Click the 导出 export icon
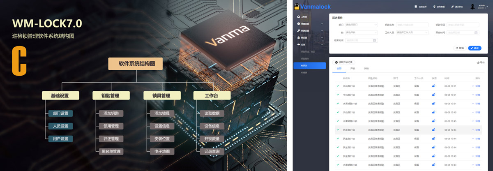The image size is (493, 171). tap(478, 62)
